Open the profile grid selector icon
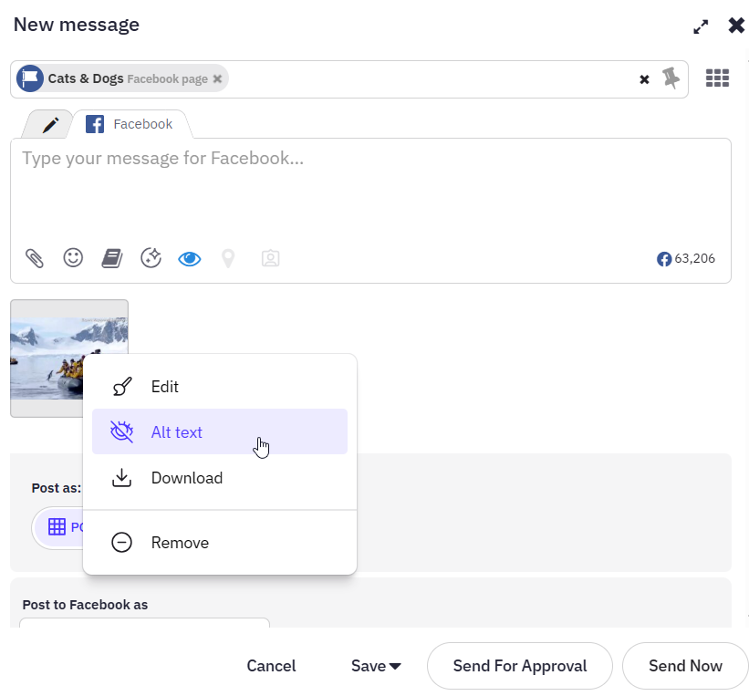 pyautogui.click(x=717, y=78)
